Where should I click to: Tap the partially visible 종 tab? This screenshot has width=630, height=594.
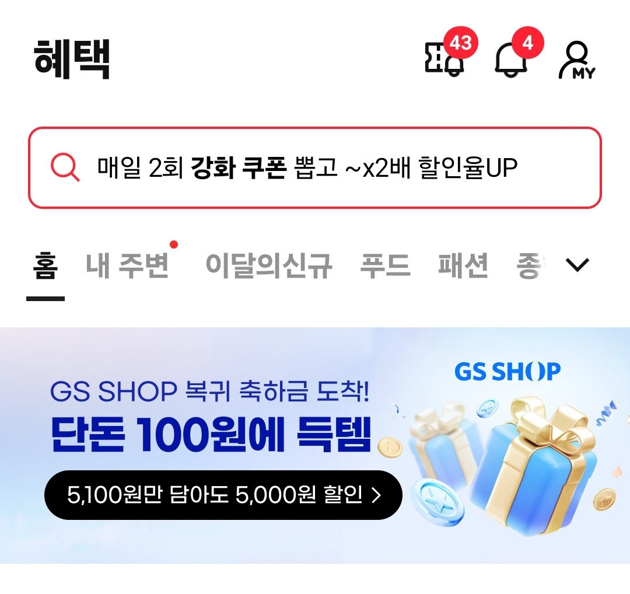pos(530,265)
